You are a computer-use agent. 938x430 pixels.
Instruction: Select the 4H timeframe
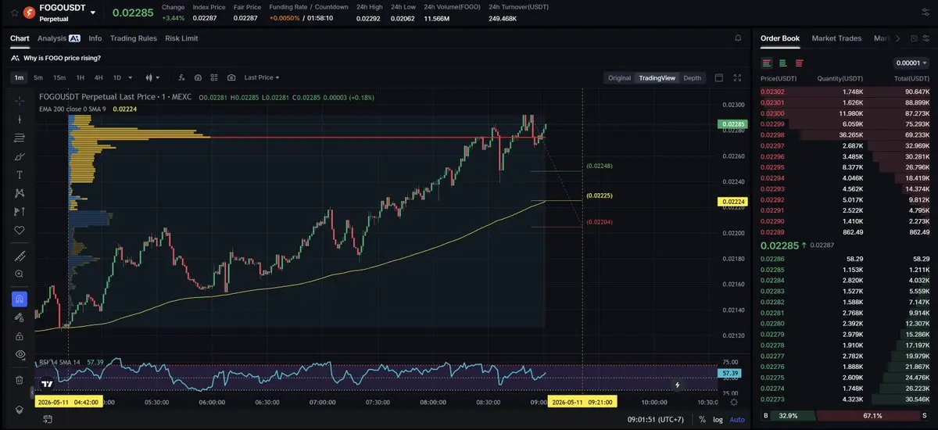98,77
